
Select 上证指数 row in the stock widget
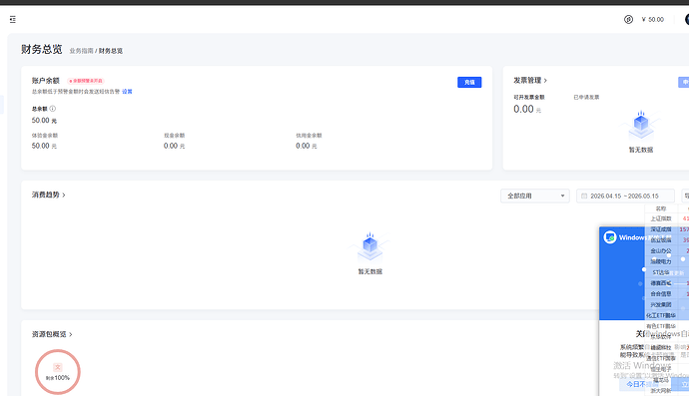[667, 218]
